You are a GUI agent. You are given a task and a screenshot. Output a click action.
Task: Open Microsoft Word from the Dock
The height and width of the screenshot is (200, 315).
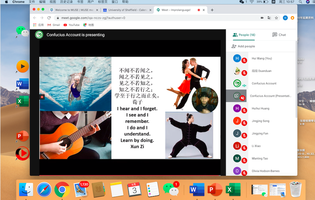point(193,190)
